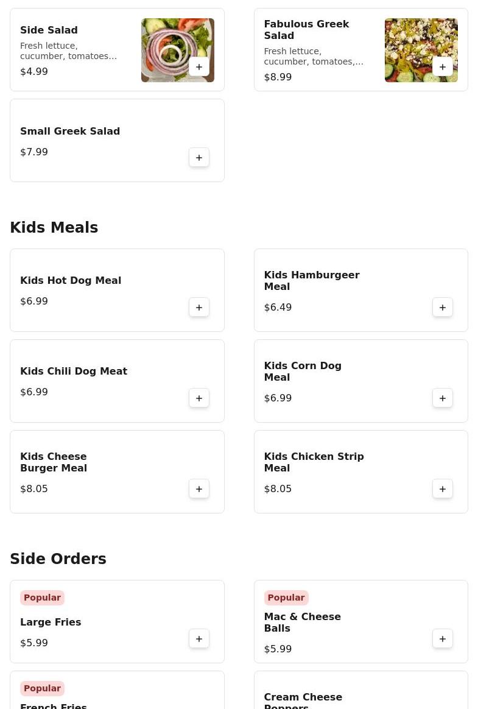Add Kids Cheese Burger Meal plus button

pyautogui.click(x=199, y=489)
